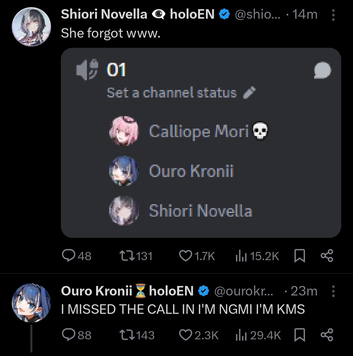Expand the Discord voice channel screenshot
Screen dimensions: 353x356
coord(201,143)
